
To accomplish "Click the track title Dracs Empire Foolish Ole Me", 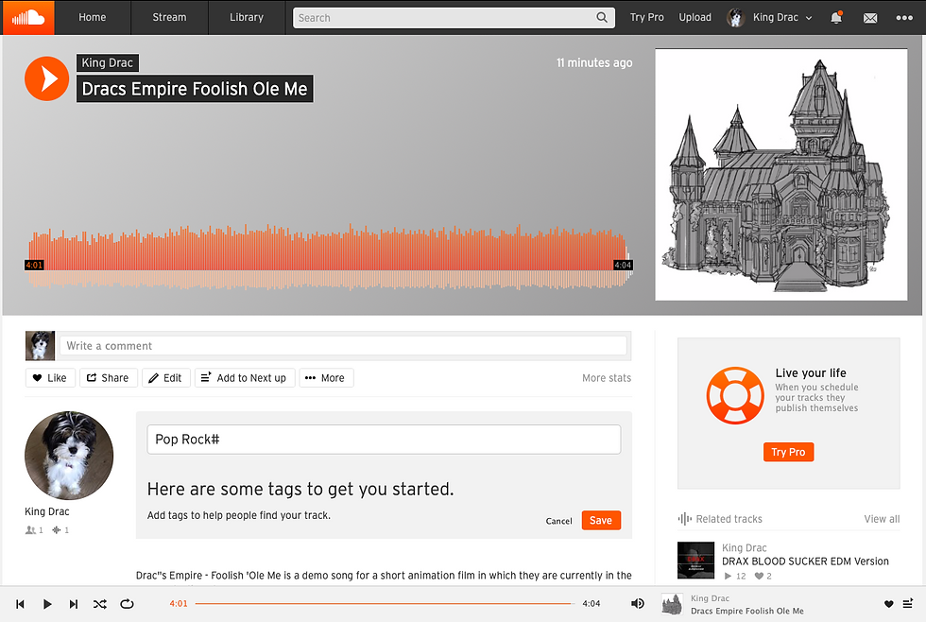I will (x=195, y=89).
